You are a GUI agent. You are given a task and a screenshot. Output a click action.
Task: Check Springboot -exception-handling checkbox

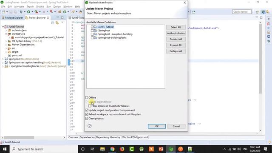(92, 34)
